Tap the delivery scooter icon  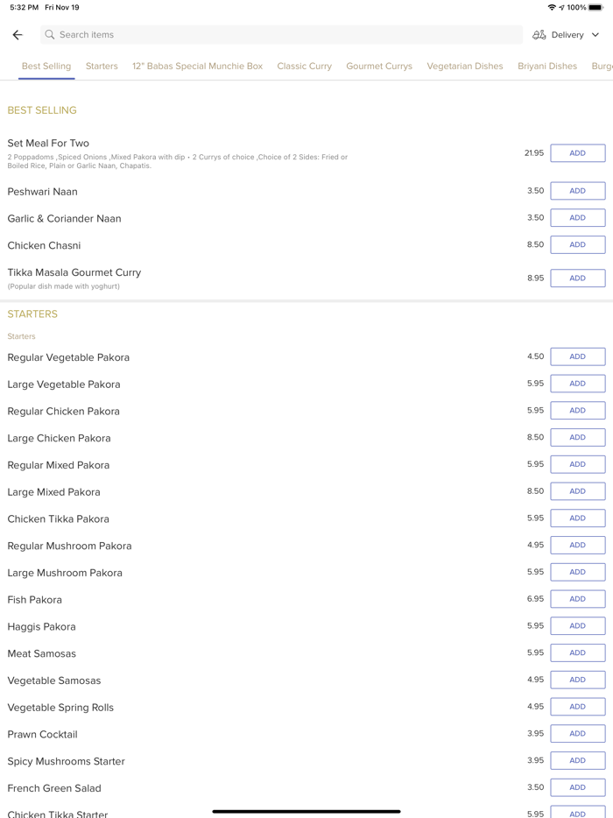click(539, 35)
